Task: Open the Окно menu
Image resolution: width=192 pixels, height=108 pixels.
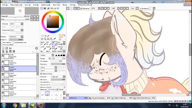Action: tap(73, 5)
